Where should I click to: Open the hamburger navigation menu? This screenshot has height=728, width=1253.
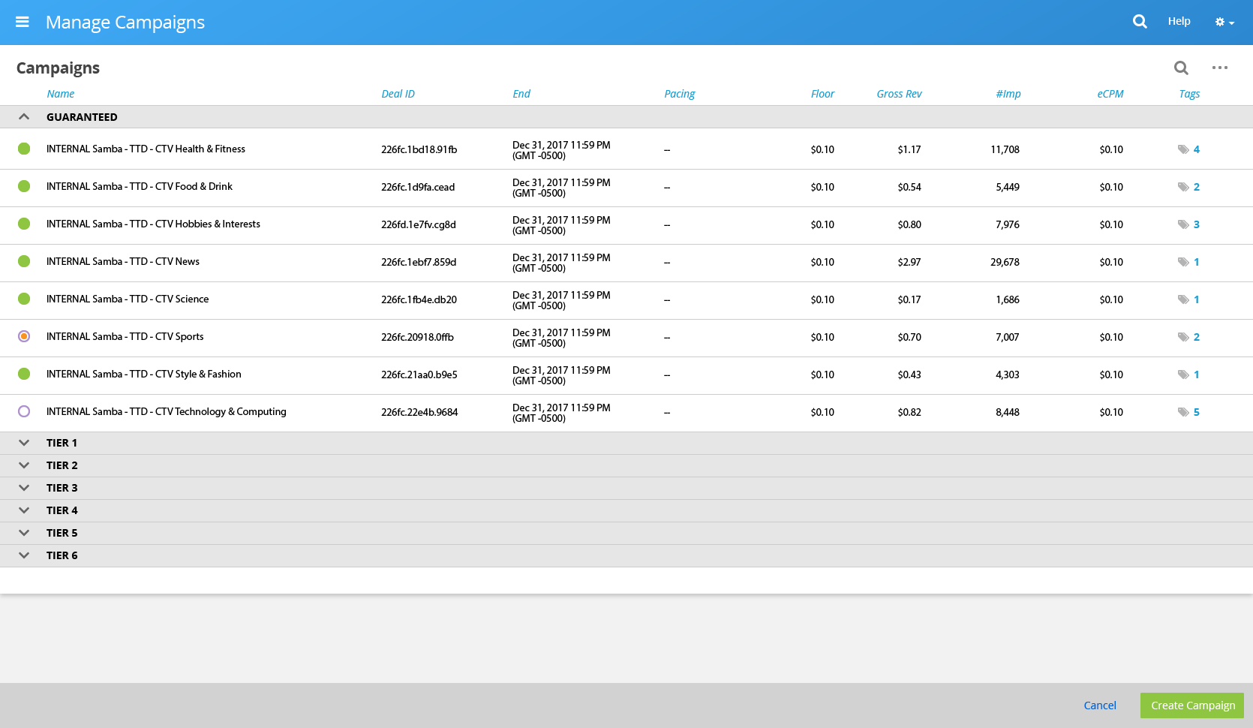(23, 22)
